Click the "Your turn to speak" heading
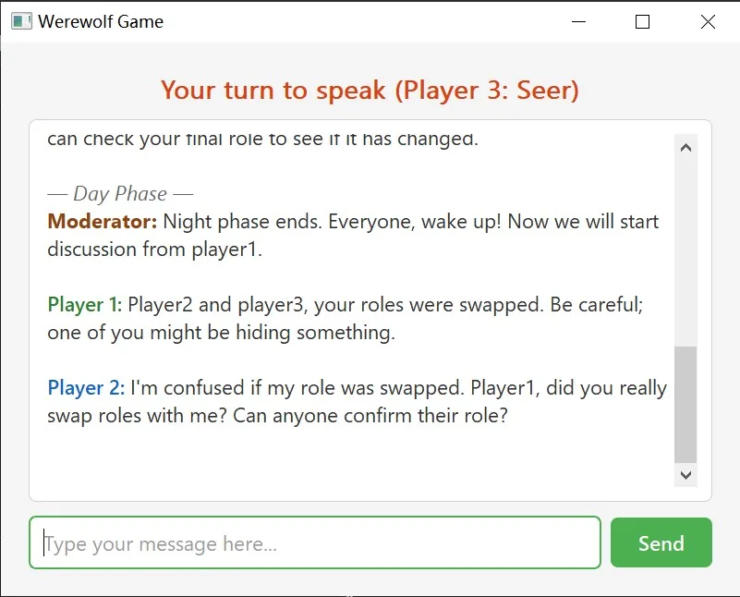The image size is (740, 597). (x=370, y=91)
